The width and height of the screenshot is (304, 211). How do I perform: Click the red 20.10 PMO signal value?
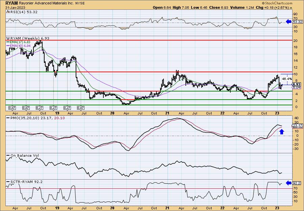pyautogui.click(x=60, y=118)
